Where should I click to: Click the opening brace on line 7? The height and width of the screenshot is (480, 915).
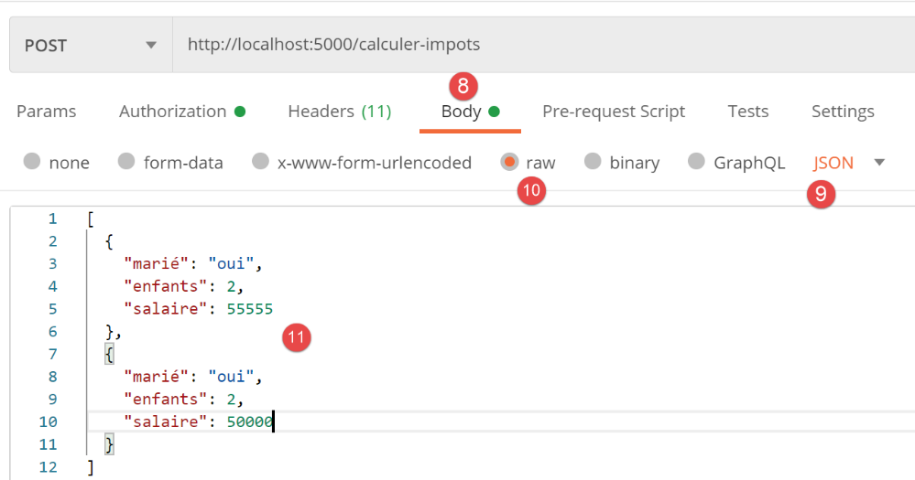(x=110, y=354)
